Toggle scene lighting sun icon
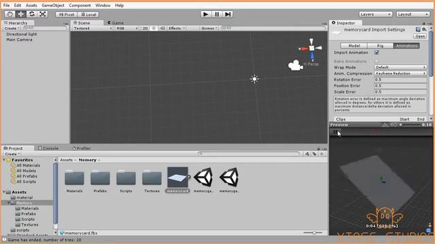The width and height of the screenshot is (435, 244). [x=154, y=28]
